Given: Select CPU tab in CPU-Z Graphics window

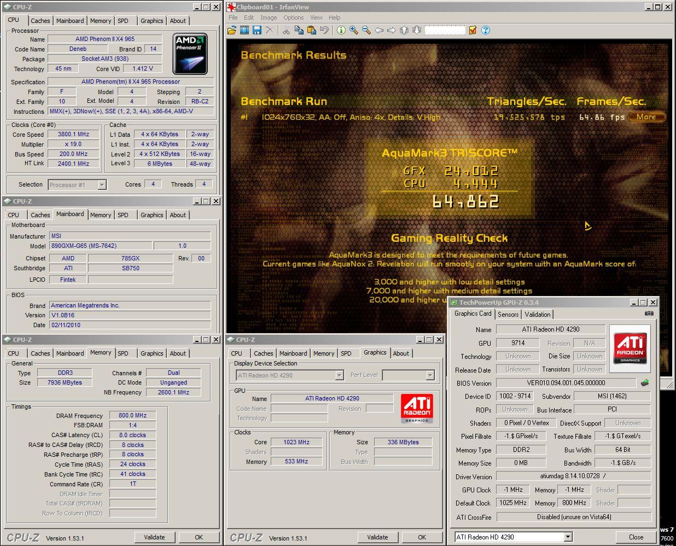Looking at the screenshot, I should (236, 353).
